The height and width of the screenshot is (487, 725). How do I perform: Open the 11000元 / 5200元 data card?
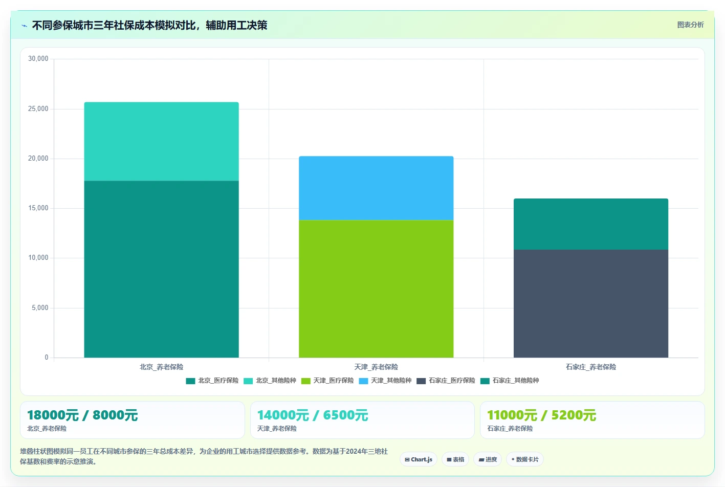(592, 420)
